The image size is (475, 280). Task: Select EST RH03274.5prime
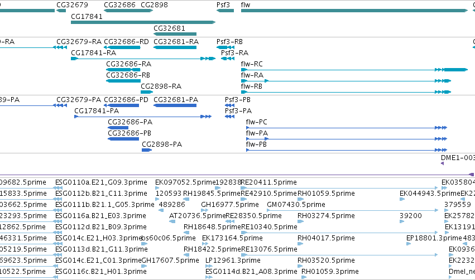(327, 216)
